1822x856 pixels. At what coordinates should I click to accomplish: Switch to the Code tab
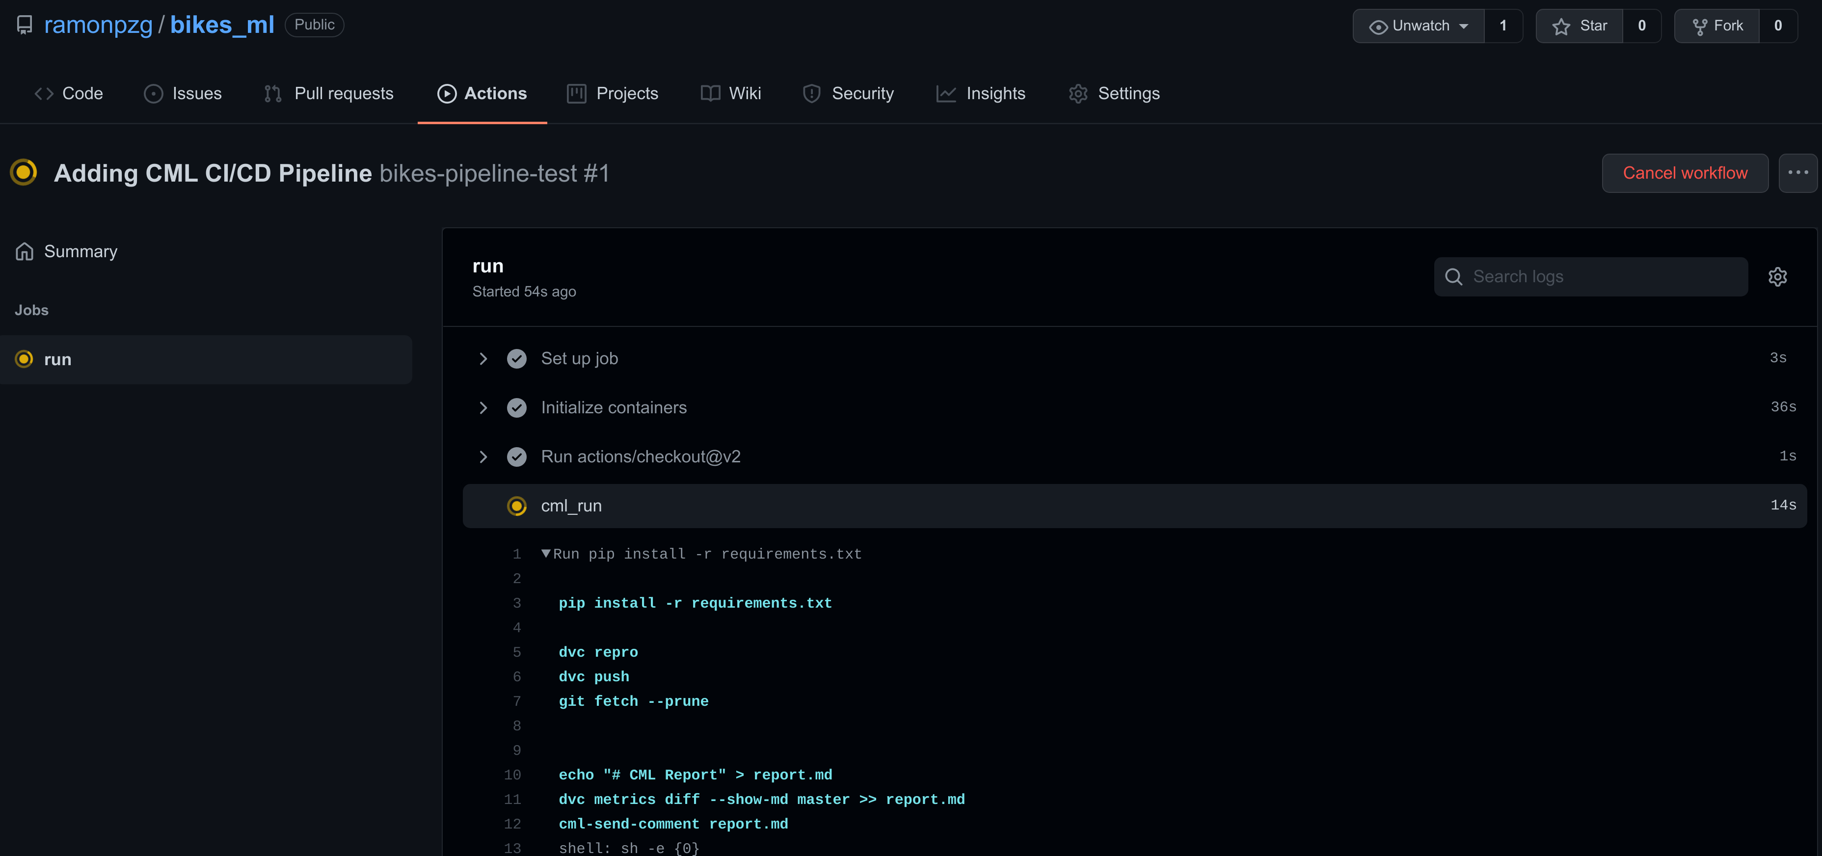69,93
